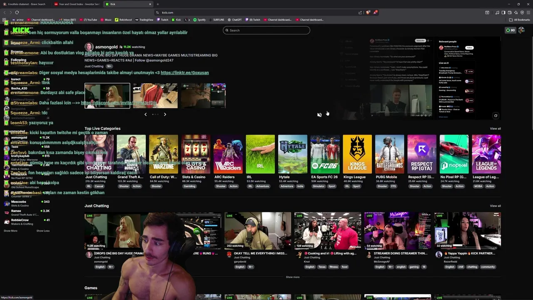
Task: Open MsSavageAF stream thumbnail
Action: [x=398, y=230]
